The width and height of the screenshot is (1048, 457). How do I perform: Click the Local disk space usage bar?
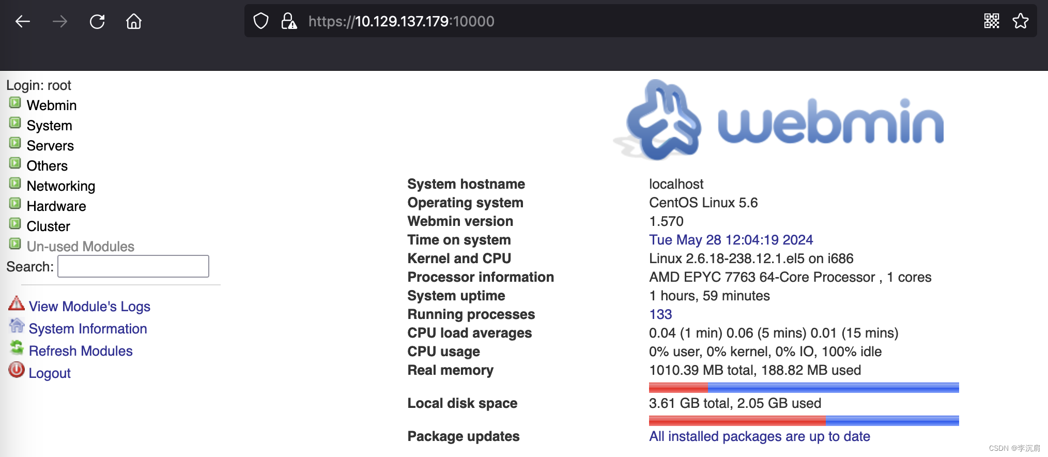804,421
